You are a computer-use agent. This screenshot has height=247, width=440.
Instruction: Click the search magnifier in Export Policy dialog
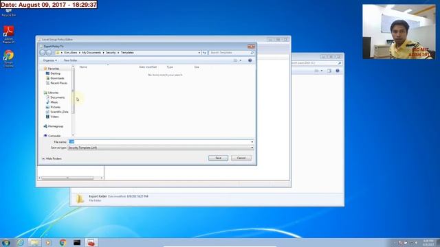252,53
